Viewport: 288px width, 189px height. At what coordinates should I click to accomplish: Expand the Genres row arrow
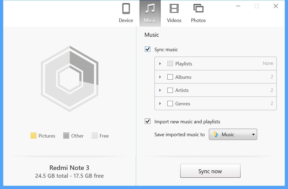pyautogui.click(x=160, y=103)
